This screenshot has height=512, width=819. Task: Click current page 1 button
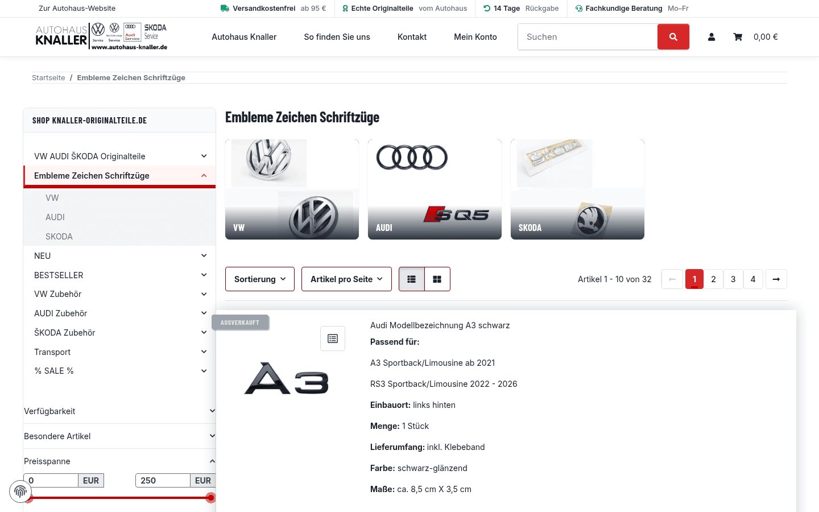[x=694, y=279]
